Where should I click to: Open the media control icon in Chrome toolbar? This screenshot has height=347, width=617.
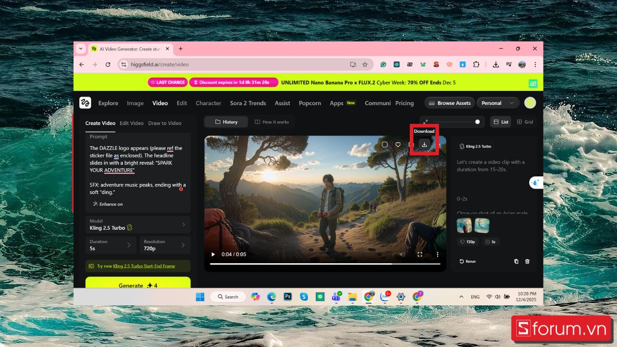[x=509, y=64]
